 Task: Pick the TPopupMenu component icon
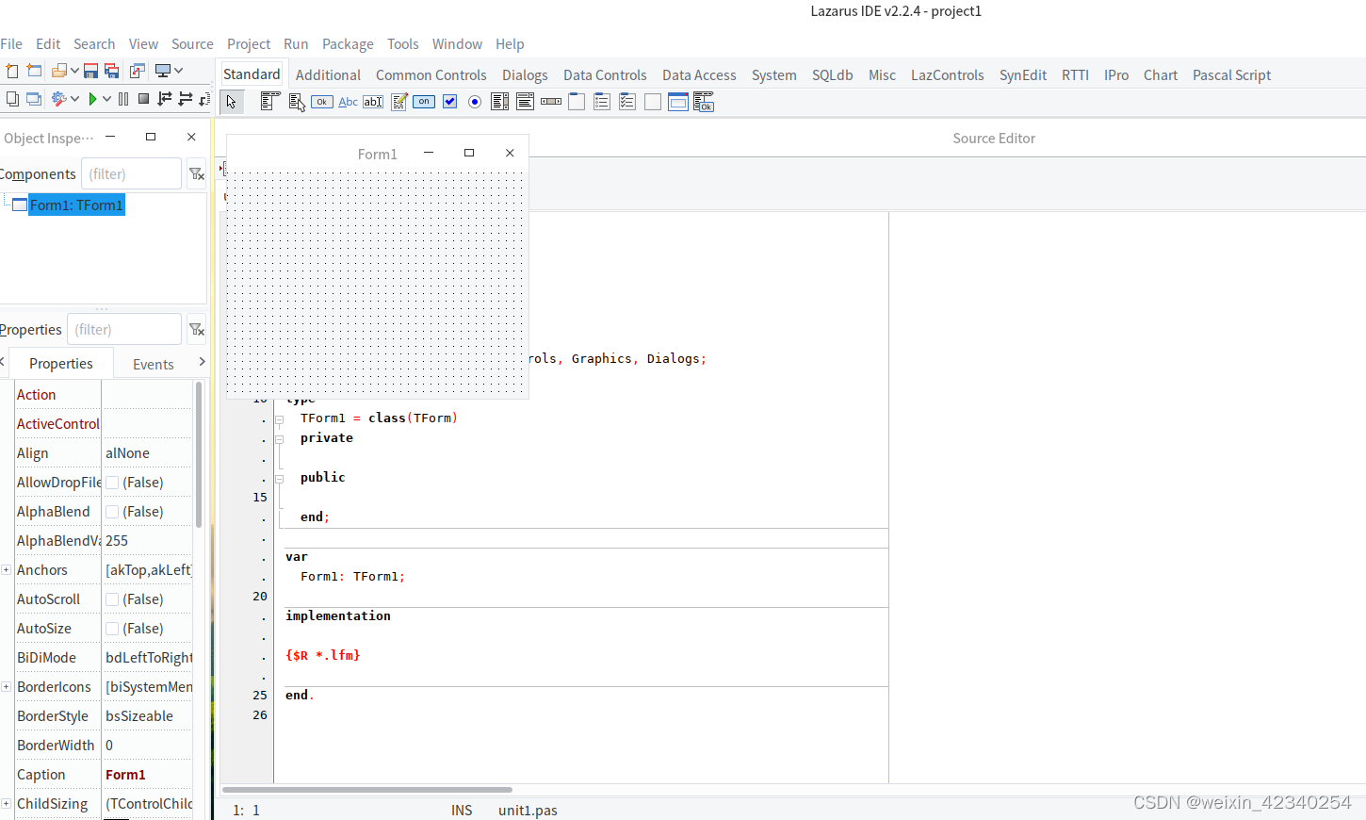click(297, 102)
